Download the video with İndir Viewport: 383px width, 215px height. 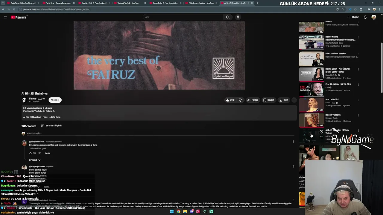284,100
